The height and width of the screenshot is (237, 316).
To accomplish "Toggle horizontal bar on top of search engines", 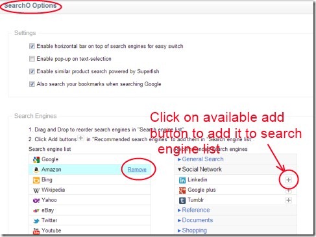I will coord(32,46).
